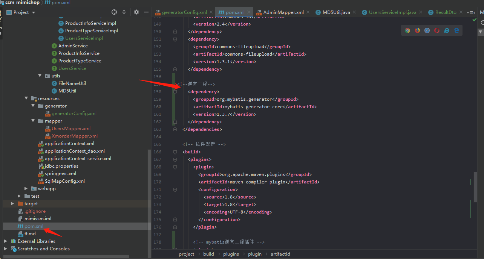Viewport: 484px width, 259px height.
Task: Click 'artifactId' breadcrumb at editor bottom
Action: [280, 254]
